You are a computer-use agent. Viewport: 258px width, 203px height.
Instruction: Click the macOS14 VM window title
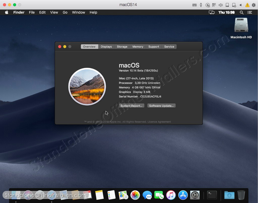pos(128,5)
